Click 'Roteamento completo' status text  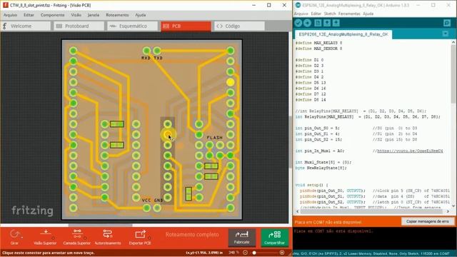192,235
